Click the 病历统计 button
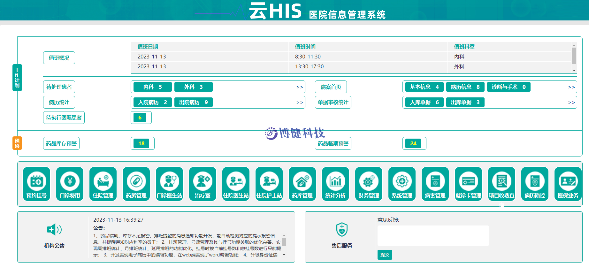589x267 pixels. coord(59,102)
